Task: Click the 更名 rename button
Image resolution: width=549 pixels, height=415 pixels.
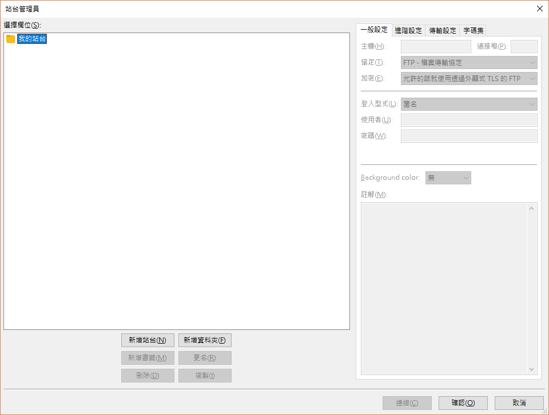Action: 205,357
